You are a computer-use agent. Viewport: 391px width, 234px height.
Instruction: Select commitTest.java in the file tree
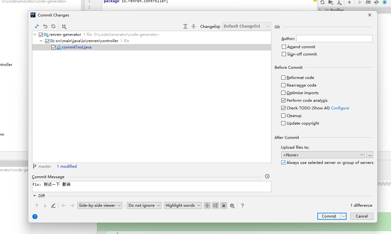coord(76,47)
